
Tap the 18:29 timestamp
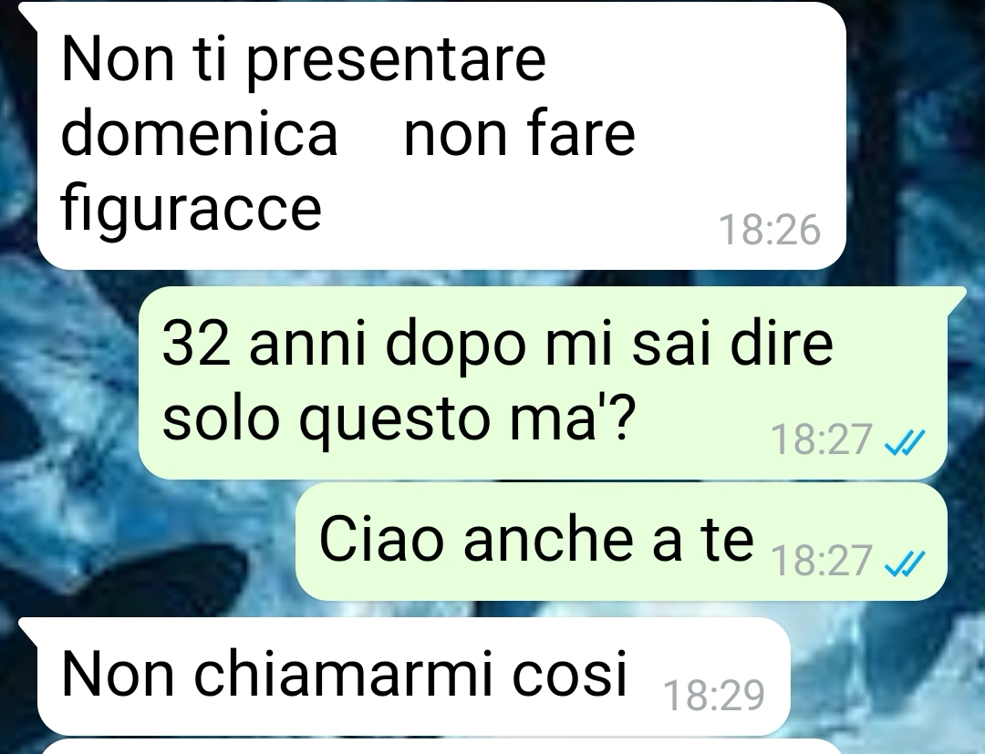coord(714,696)
